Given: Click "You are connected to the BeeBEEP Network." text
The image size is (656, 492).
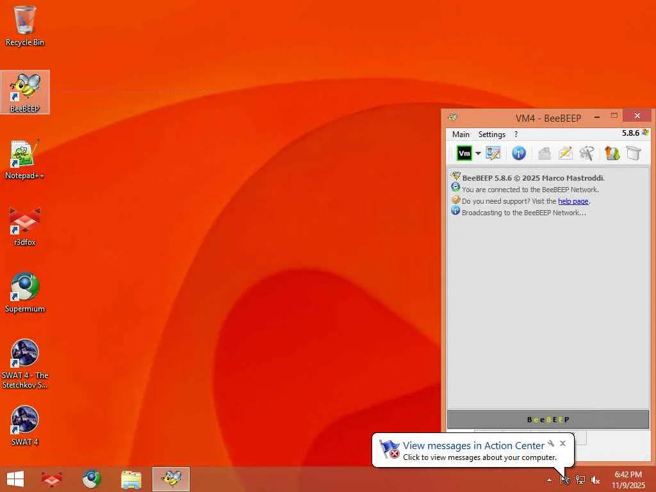Looking at the screenshot, I should tap(530, 190).
